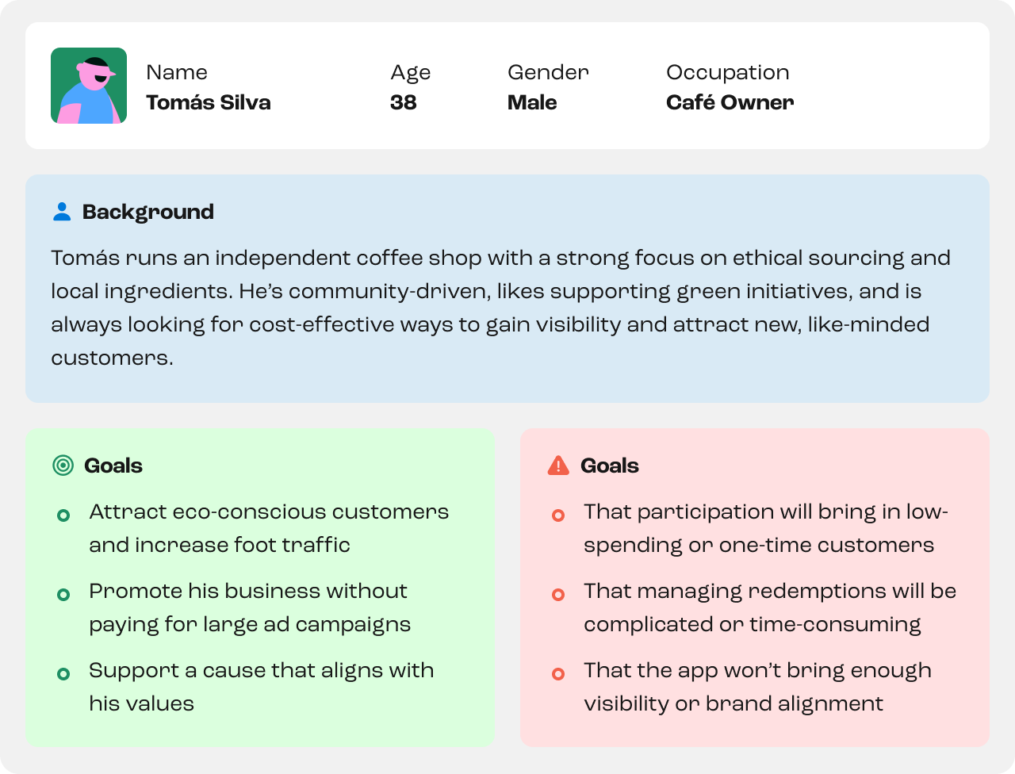Click the Background section heading
Image resolution: width=1015 pixels, height=774 pixels.
pos(148,212)
